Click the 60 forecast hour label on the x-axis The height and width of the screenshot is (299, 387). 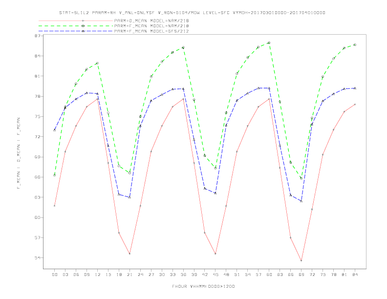coord(269,275)
